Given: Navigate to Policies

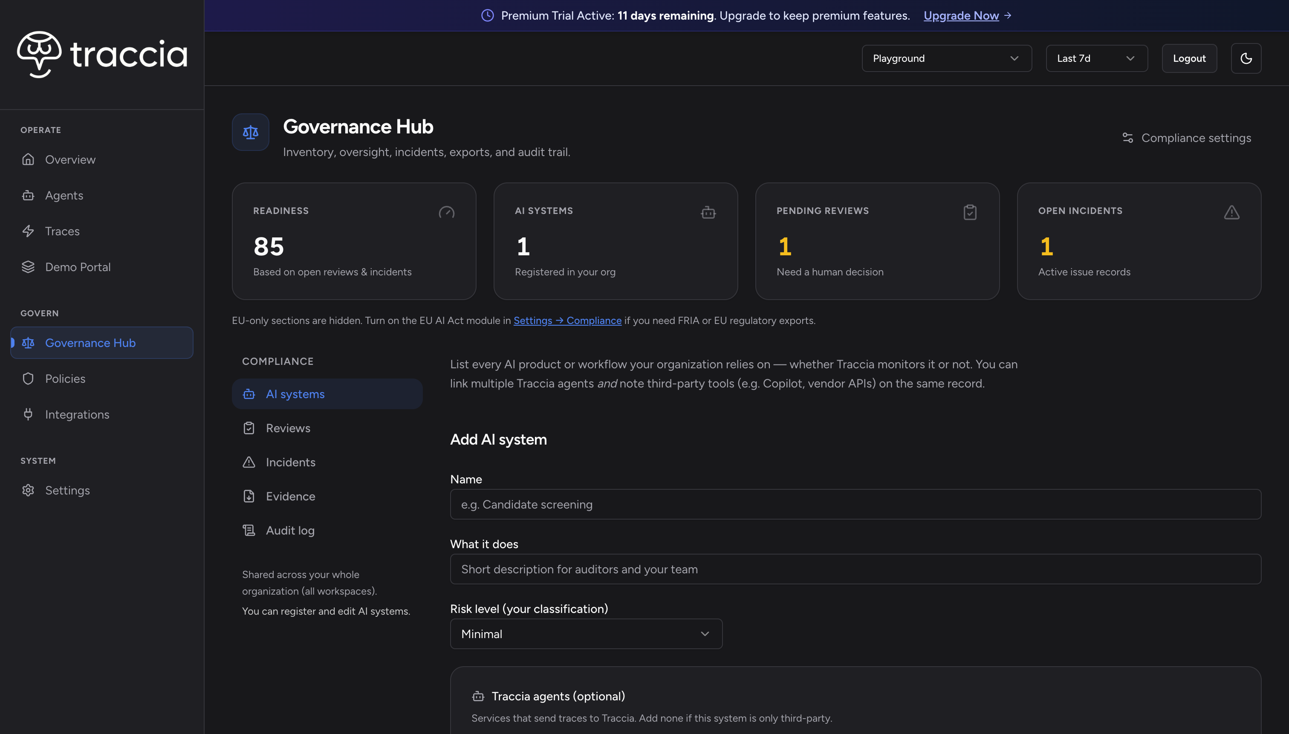Looking at the screenshot, I should coord(102,379).
